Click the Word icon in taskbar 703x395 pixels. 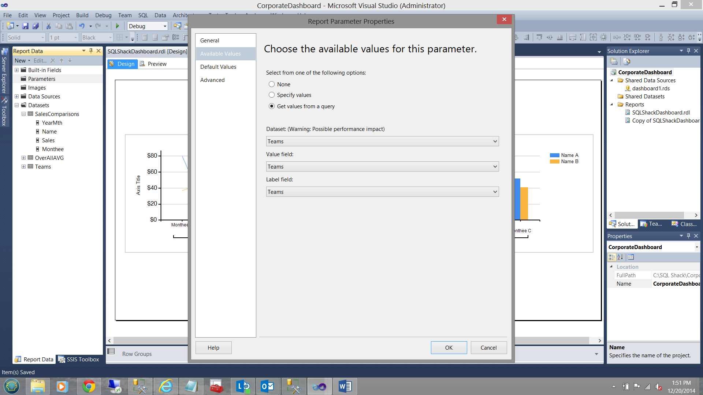coord(345,386)
